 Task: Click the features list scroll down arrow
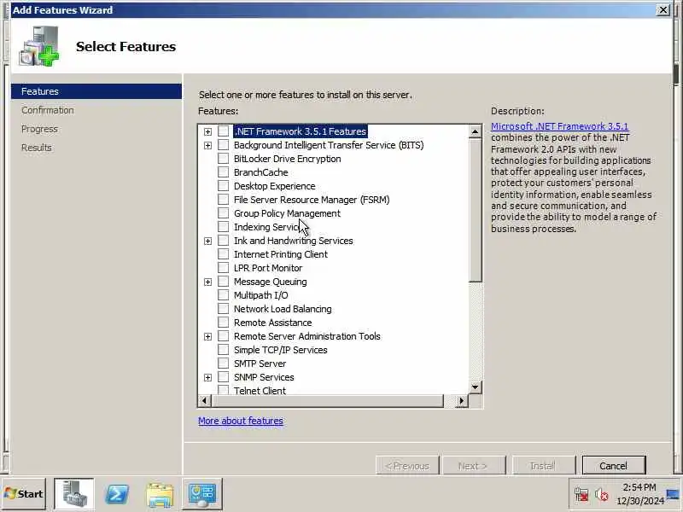[x=476, y=387]
